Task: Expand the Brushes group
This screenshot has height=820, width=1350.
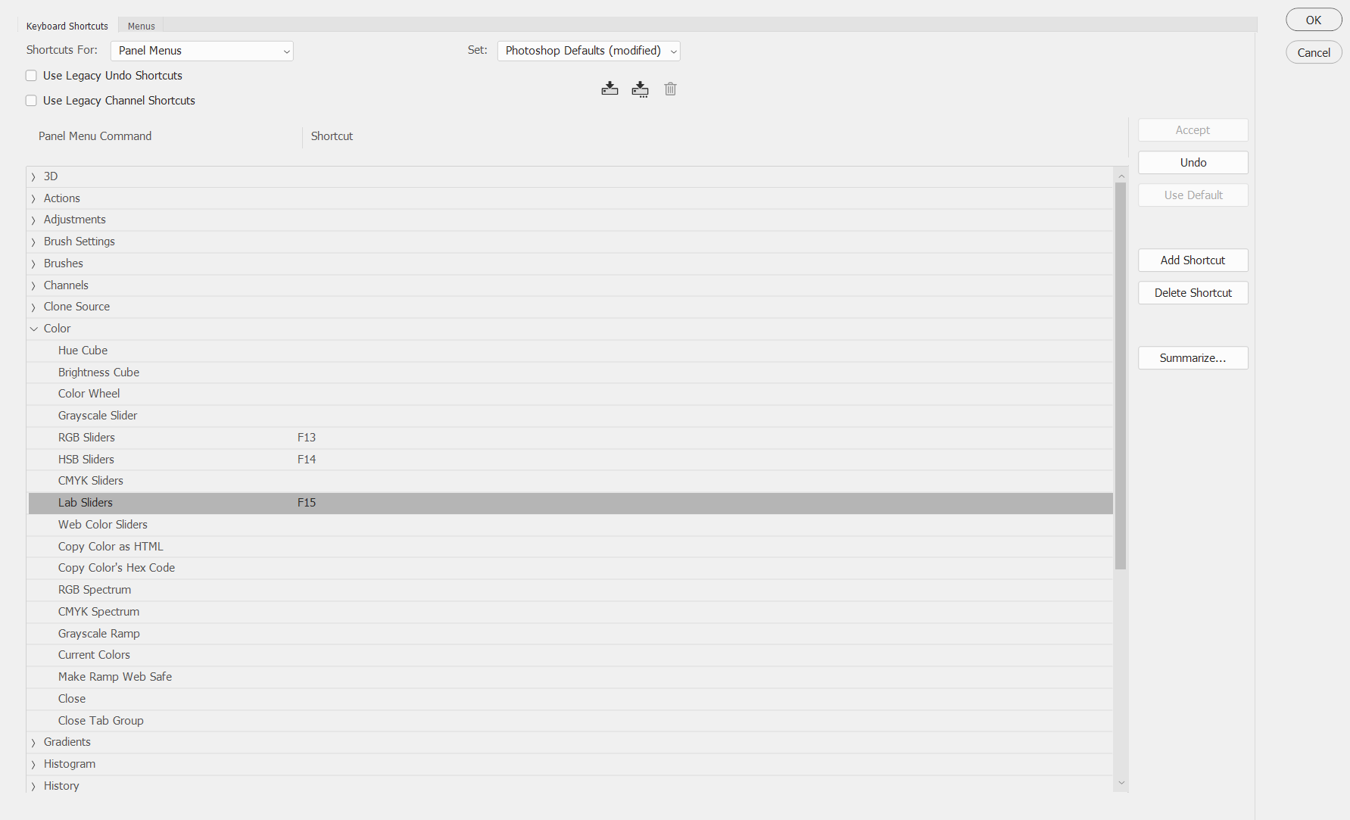Action: 33,263
